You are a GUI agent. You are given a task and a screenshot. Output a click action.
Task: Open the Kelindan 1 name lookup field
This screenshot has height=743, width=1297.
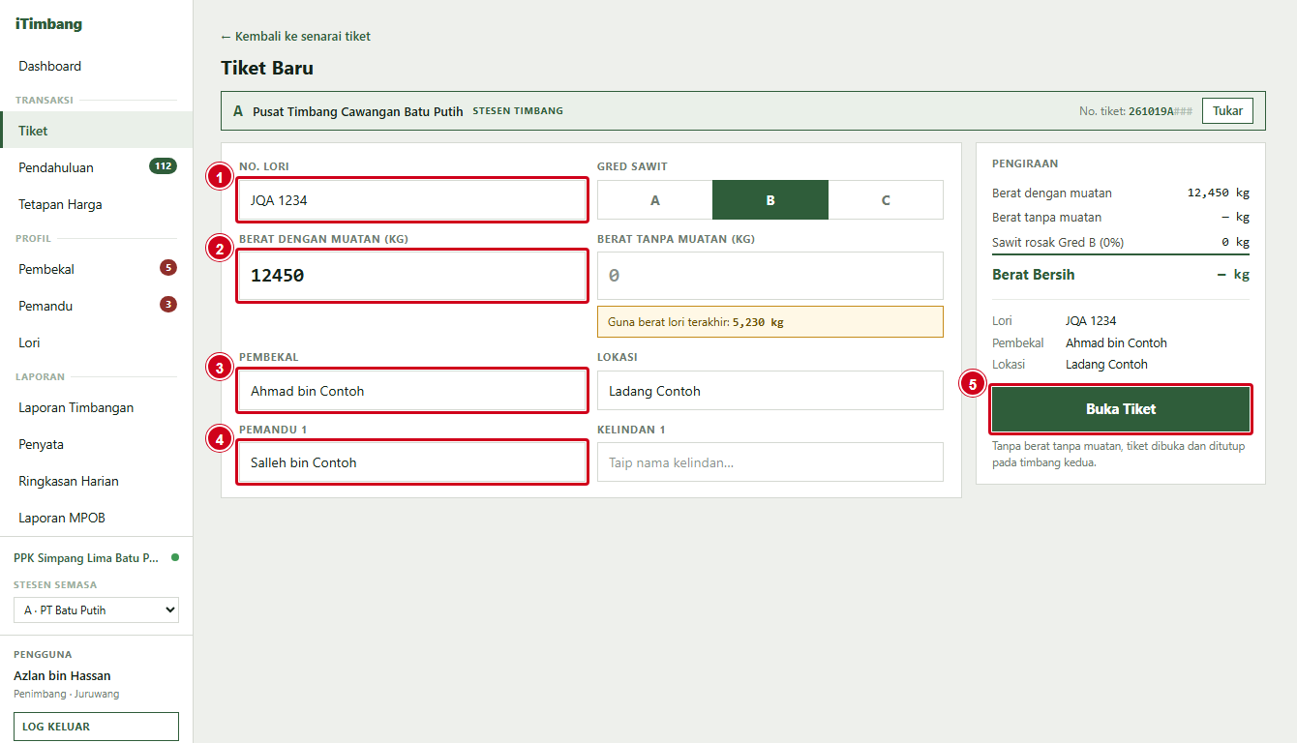pos(770,462)
